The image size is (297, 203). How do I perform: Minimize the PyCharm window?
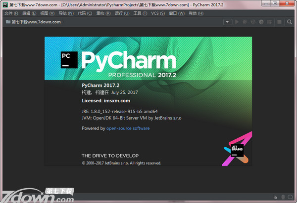pos(266,3)
